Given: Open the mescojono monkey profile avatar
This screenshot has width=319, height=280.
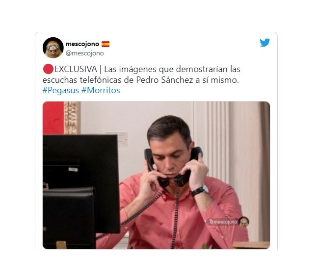Looking at the screenshot, I should (x=53, y=48).
